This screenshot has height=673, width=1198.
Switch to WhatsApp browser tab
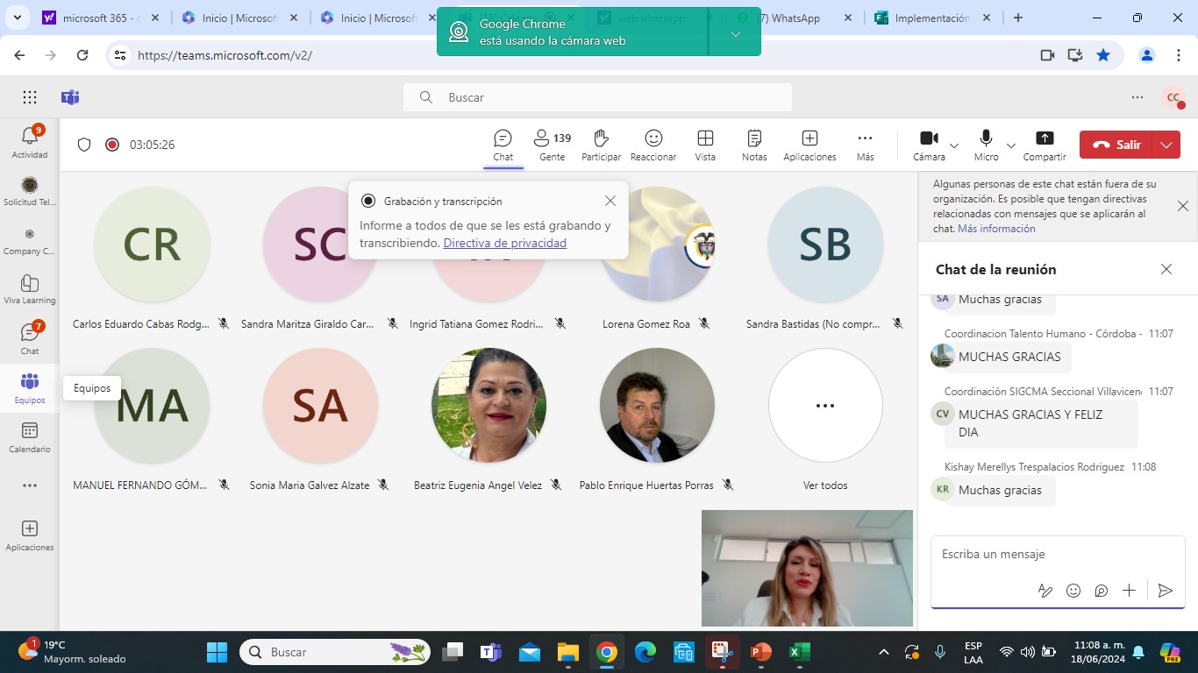pos(796,18)
